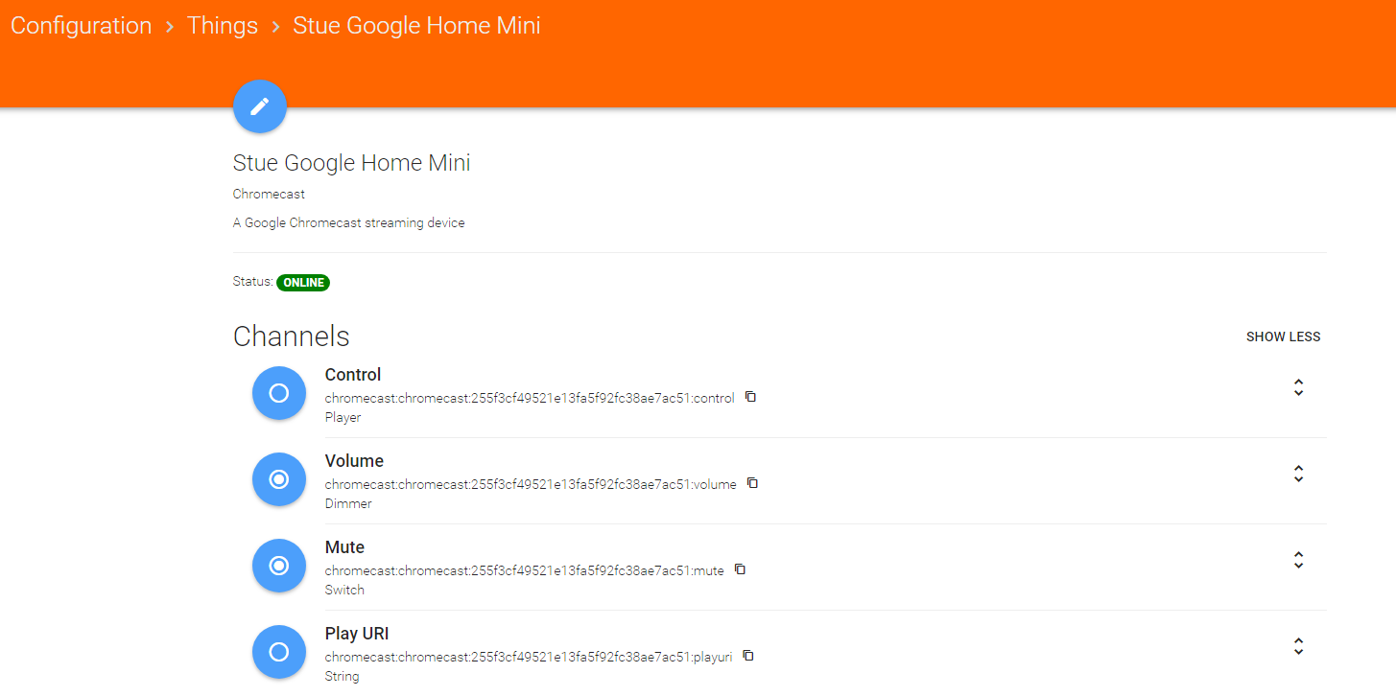The width and height of the screenshot is (1396, 696).
Task: Toggle the Volume channel link circle
Action: pyautogui.click(x=279, y=479)
